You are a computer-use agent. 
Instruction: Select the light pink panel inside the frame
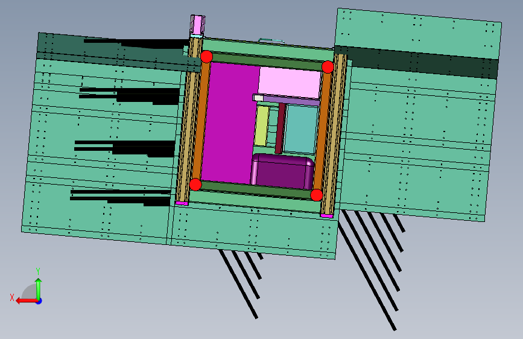(289, 83)
